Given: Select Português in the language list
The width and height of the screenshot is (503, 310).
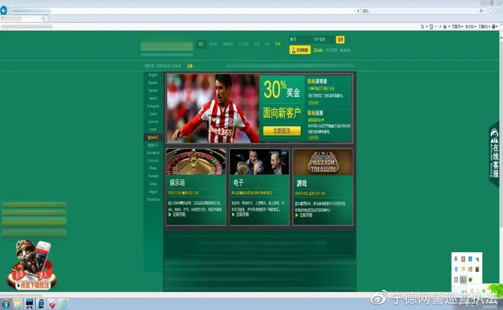Looking at the screenshot, I should [153, 106].
